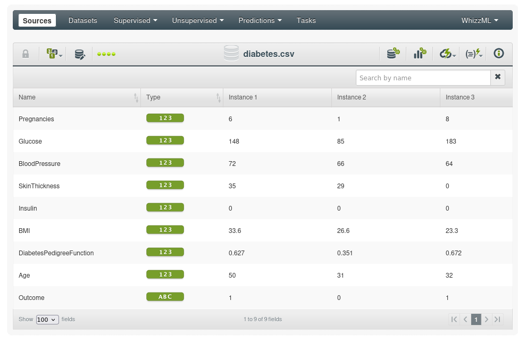The width and height of the screenshot is (526, 342).
Task: Open the WhizzML scripts lightning icon menu
Action: pos(473,54)
